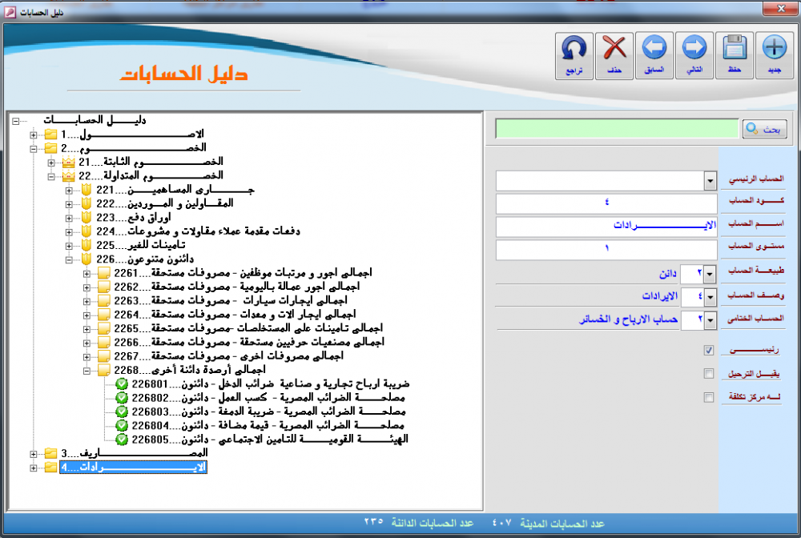This screenshot has height=538, width=801.
Task: Expand account 225 تامينات للغير node
Action: point(69,246)
